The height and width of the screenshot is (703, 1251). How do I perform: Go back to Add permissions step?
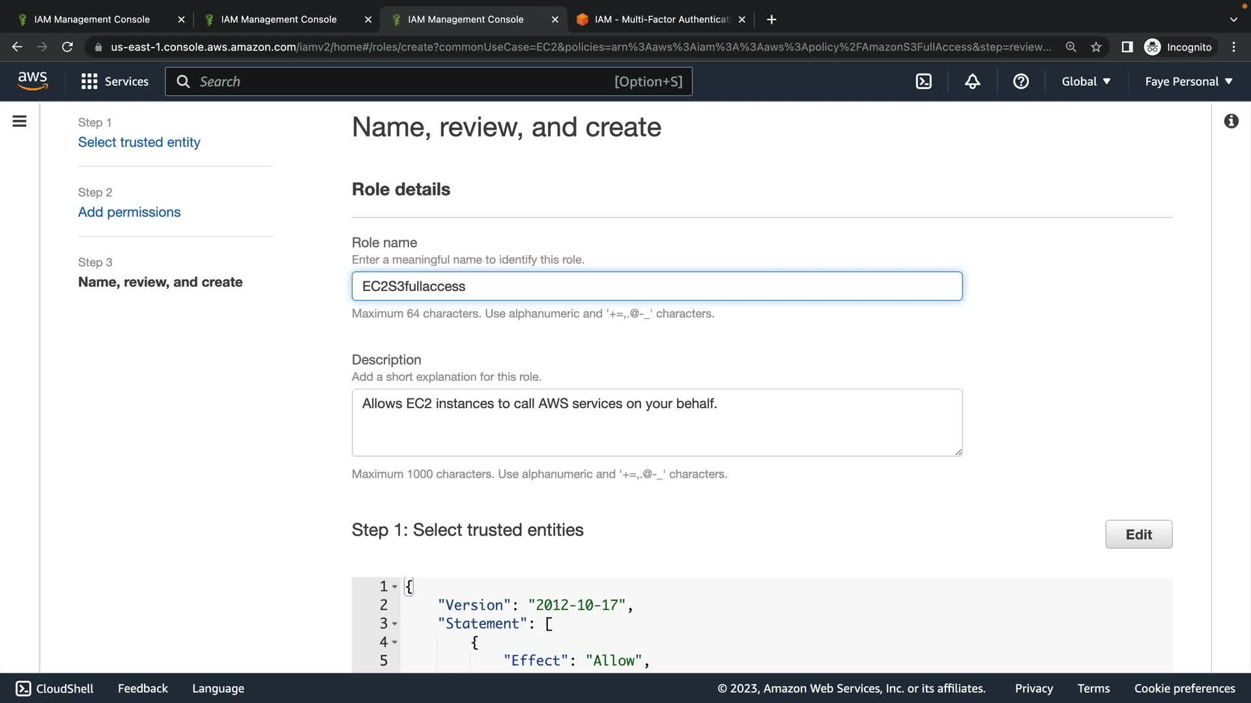coord(129,212)
